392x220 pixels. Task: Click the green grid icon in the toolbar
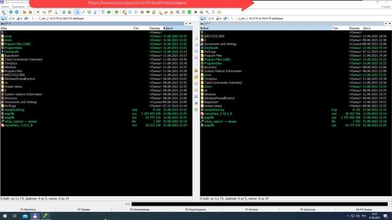[x=189, y=12]
